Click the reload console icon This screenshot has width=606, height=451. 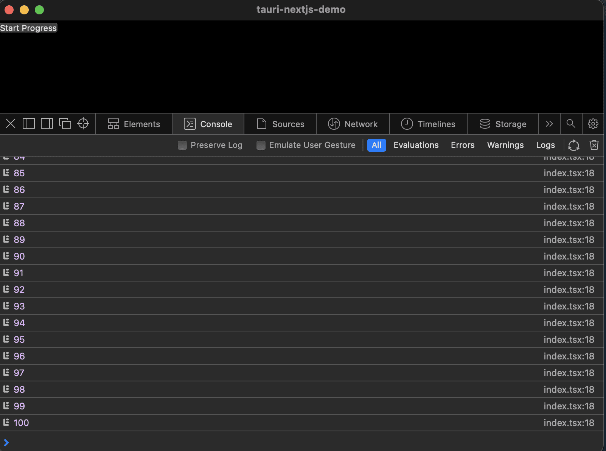click(573, 145)
